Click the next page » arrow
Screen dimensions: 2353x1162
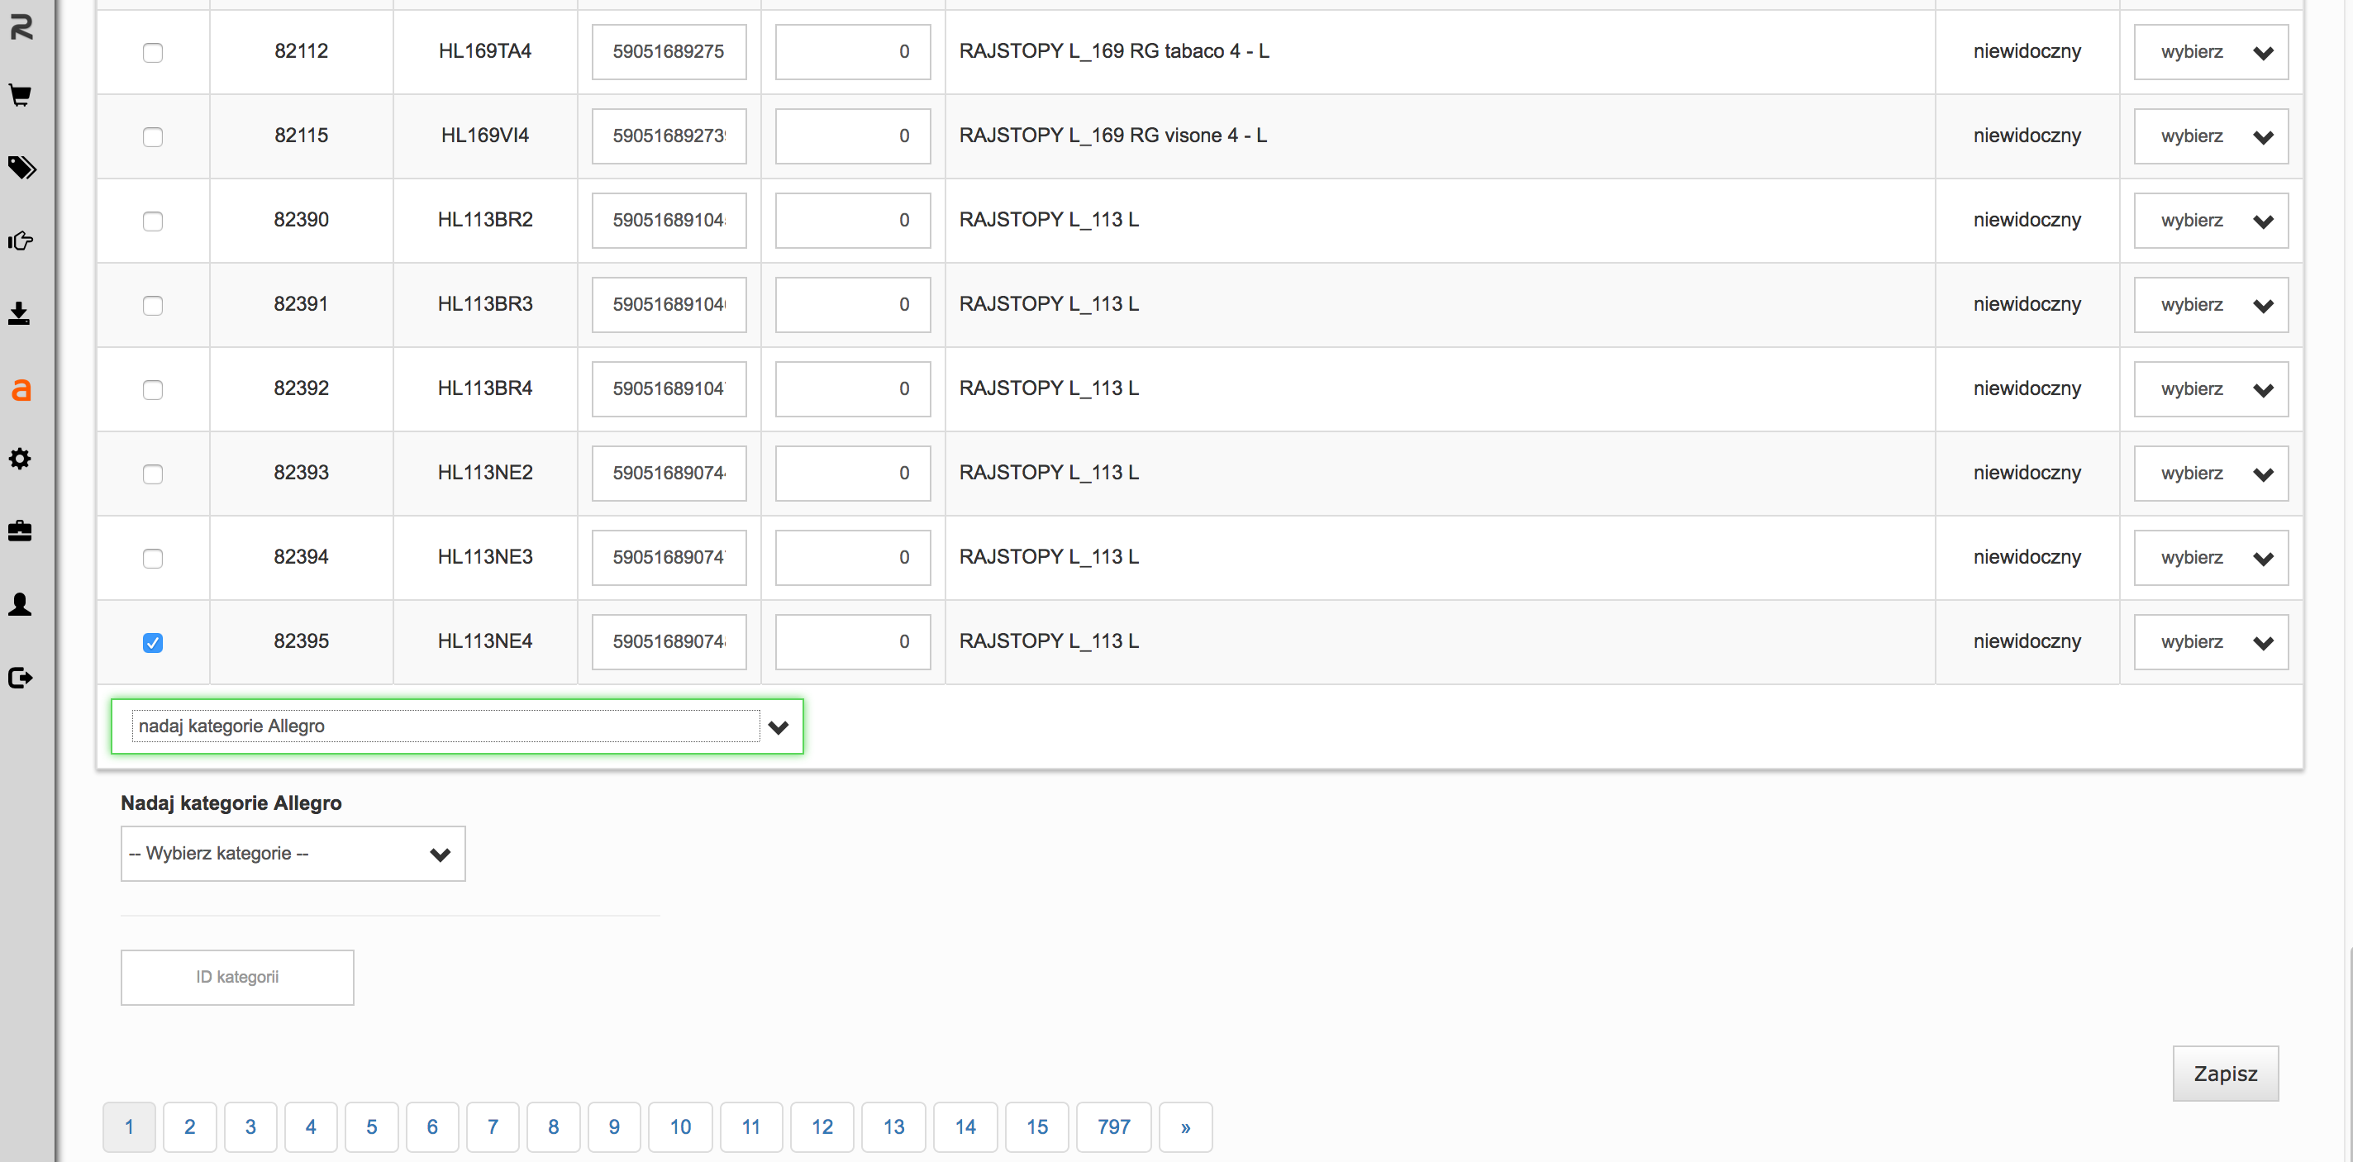point(1184,1126)
